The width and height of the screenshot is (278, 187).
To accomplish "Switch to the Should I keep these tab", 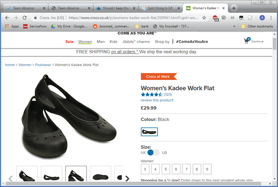I will (x=115, y=8).
